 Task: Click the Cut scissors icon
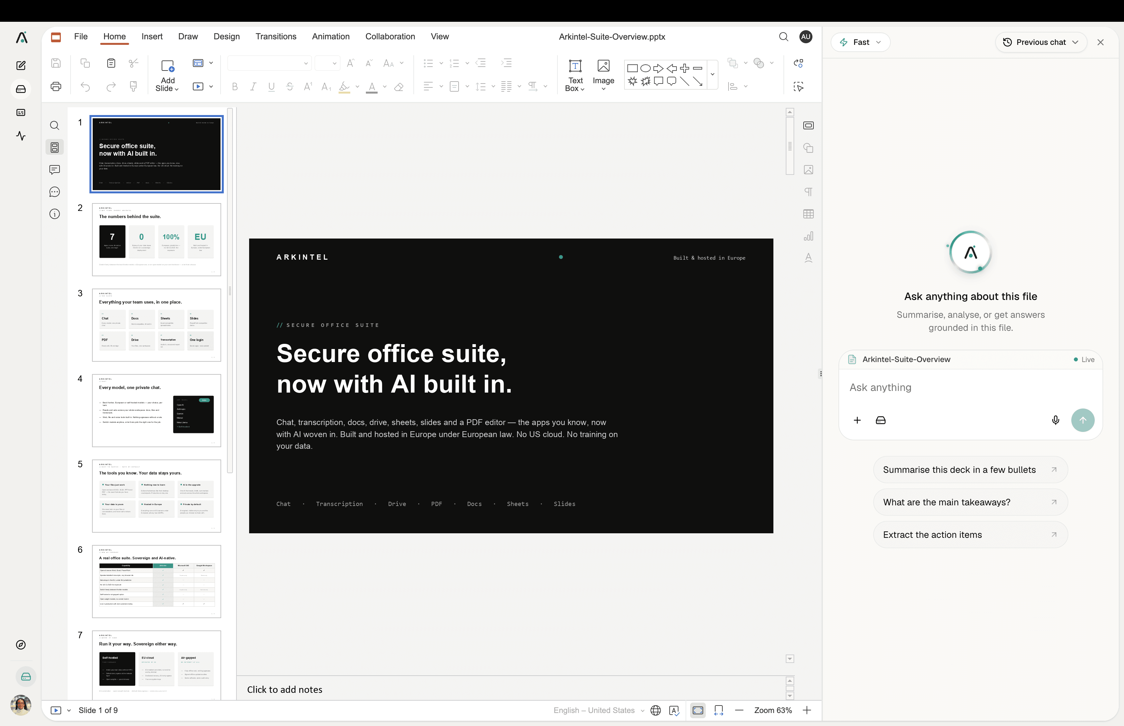click(133, 63)
